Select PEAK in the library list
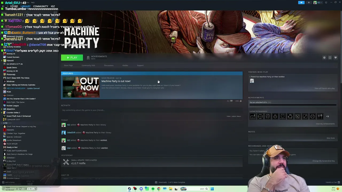Viewport: 342px width, 192px height. [x=9, y=92]
